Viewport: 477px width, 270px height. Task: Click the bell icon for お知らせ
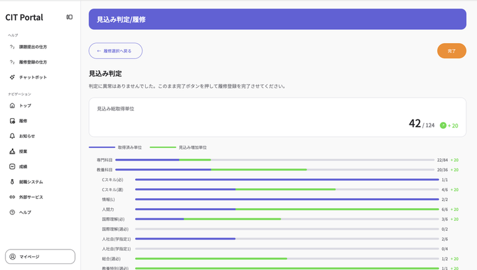click(12, 136)
